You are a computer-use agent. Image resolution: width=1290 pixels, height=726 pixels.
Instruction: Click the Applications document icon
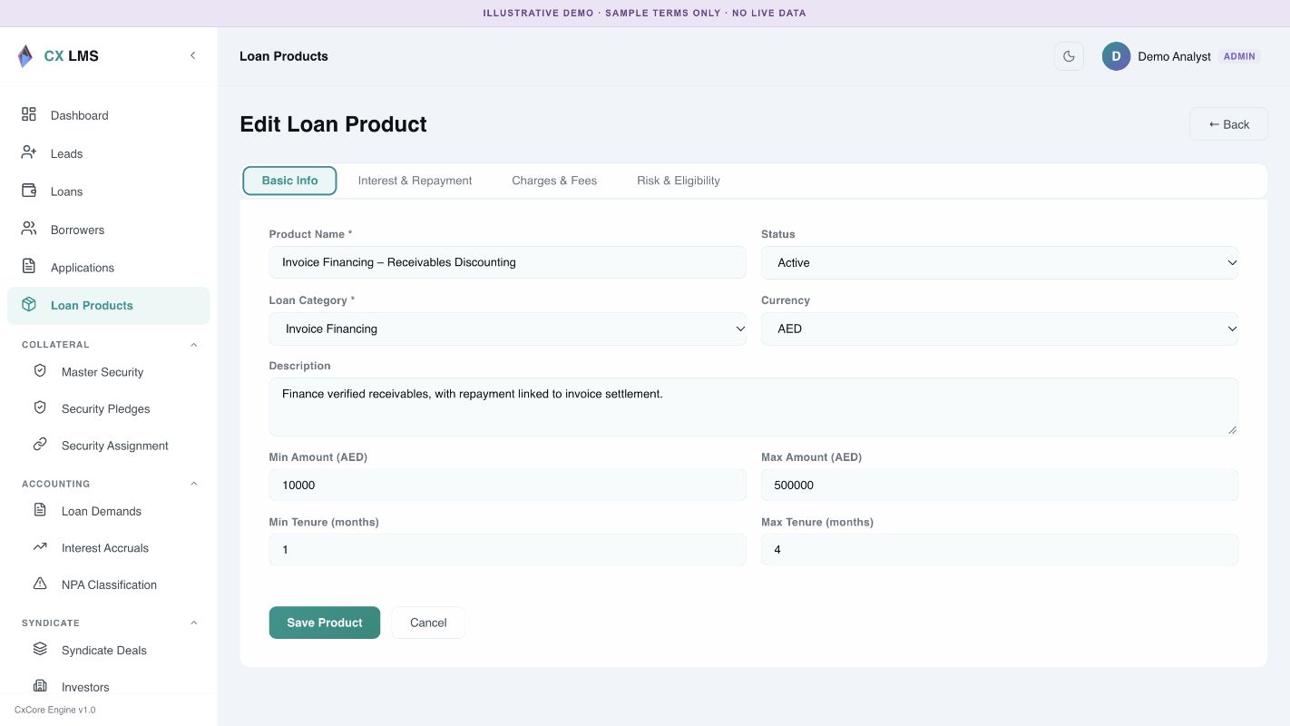pos(29,267)
